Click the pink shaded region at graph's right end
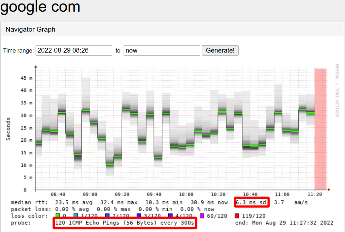345x232 pixels. point(320,129)
